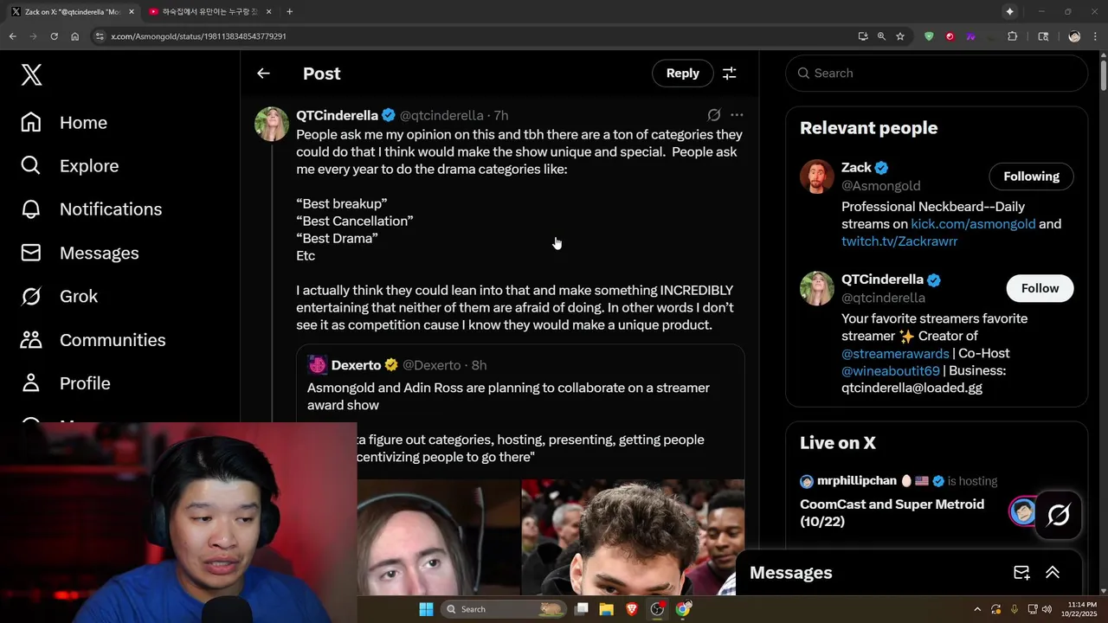1108x623 pixels.
Task: Open a new browser tab
Action: (x=289, y=11)
